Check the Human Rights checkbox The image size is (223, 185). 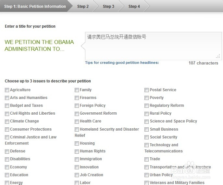(x=77, y=151)
